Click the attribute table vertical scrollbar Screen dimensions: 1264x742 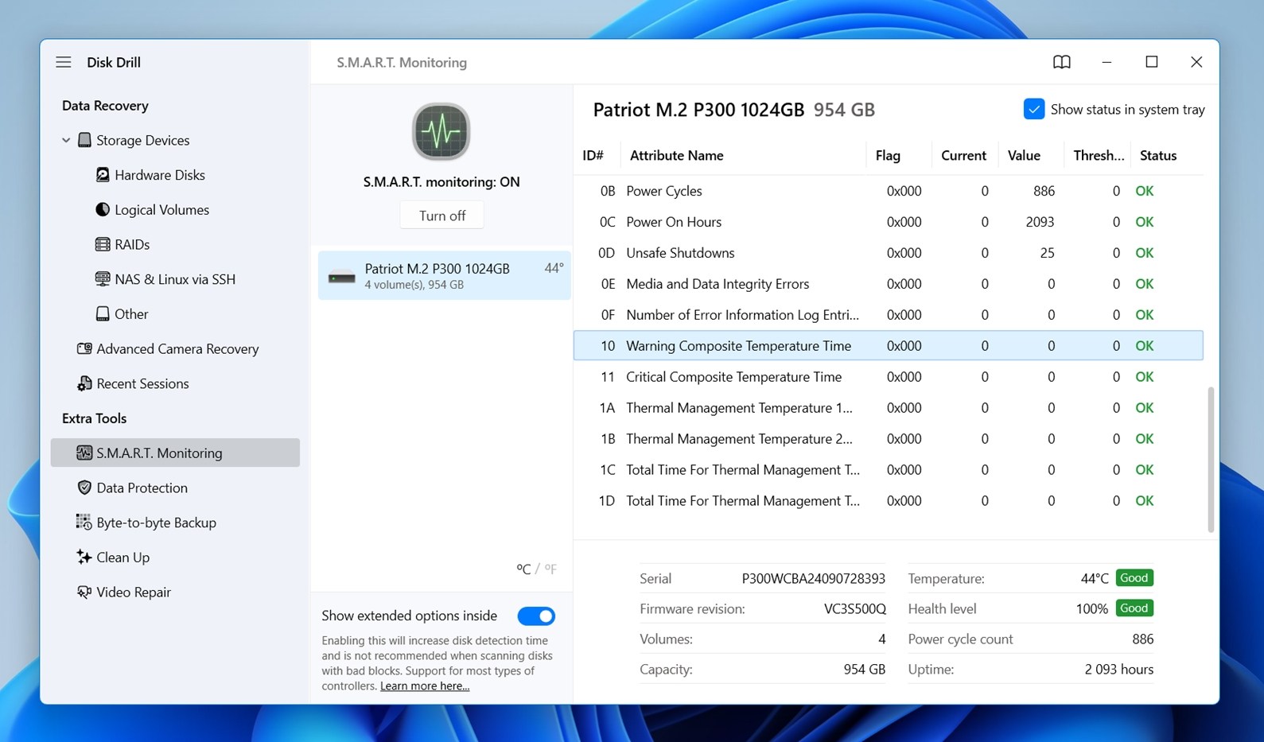click(x=1211, y=459)
